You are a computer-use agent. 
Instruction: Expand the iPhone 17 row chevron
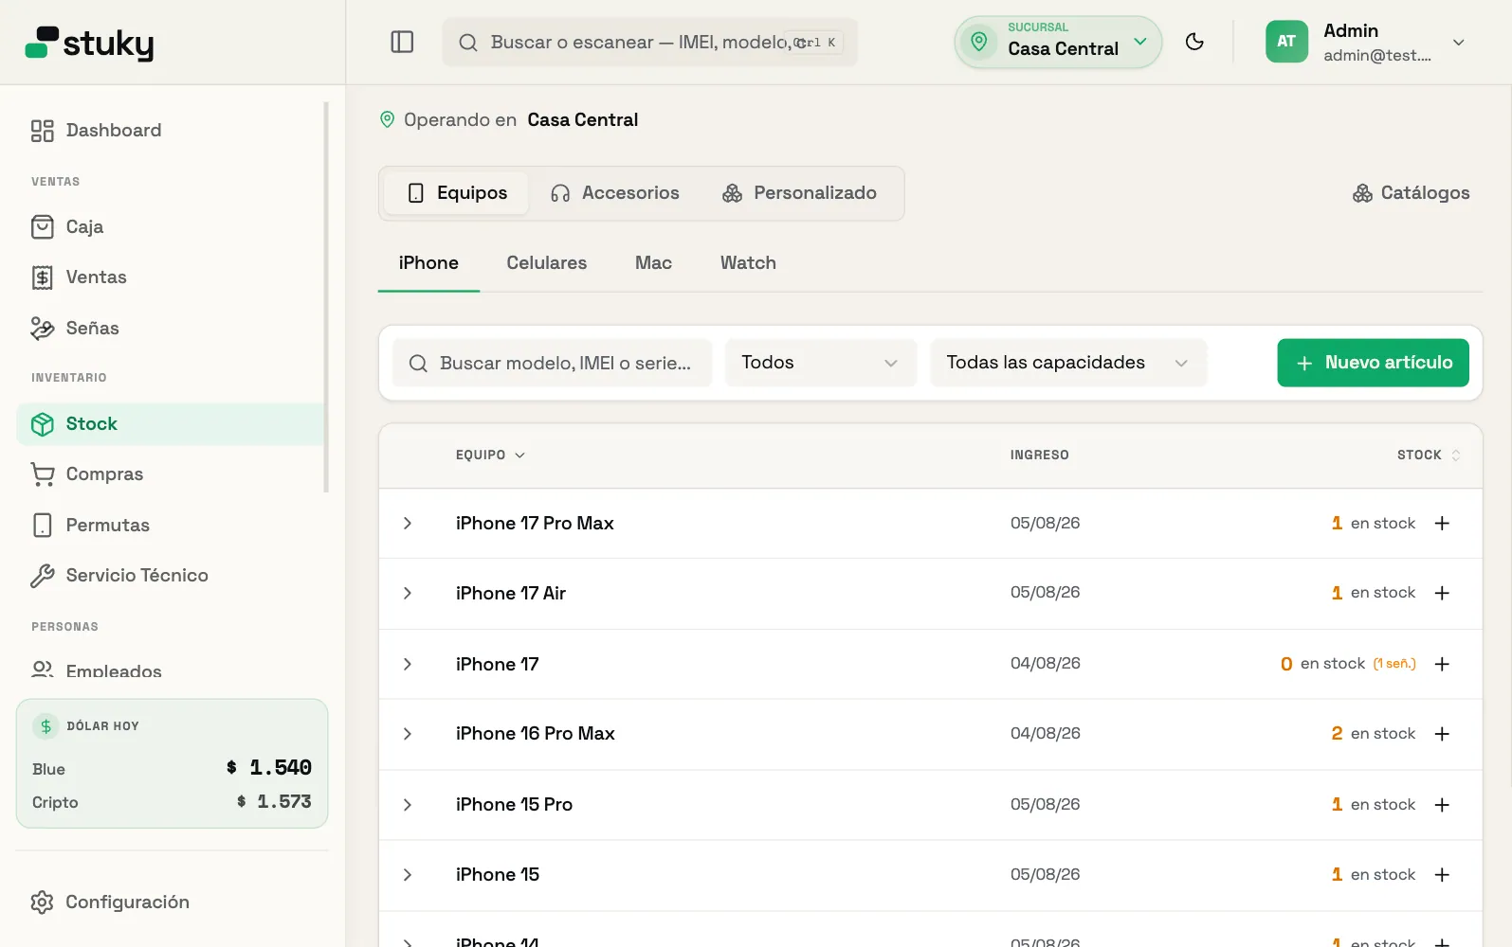click(408, 665)
